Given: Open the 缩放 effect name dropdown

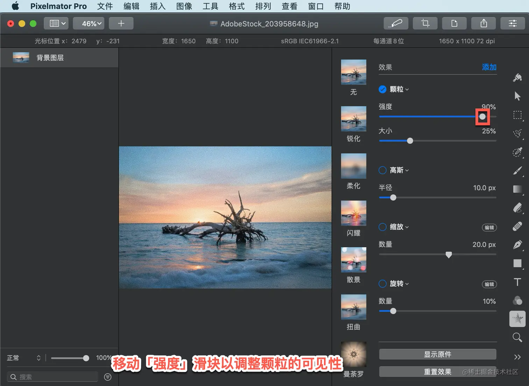Looking at the screenshot, I should 399,227.
